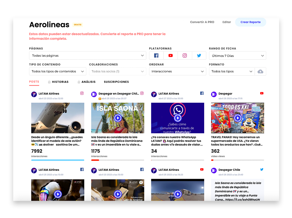Click the LATAM avatar on the WhatsApp post
The height and width of the screenshot is (218, 292).
tap(154, 94)
